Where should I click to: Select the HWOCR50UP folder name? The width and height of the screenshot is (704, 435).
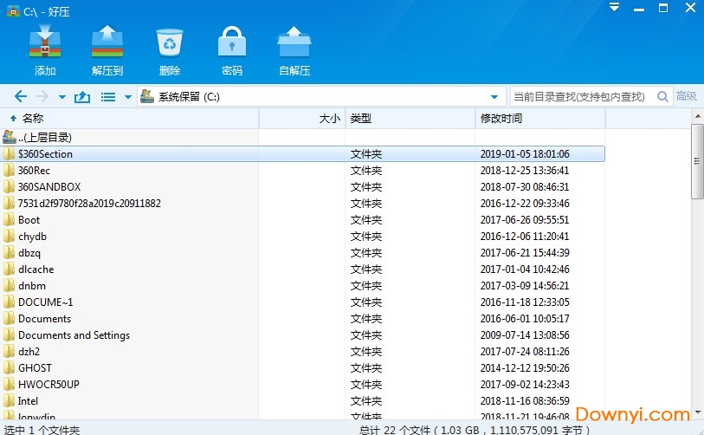tap(49, 385)
